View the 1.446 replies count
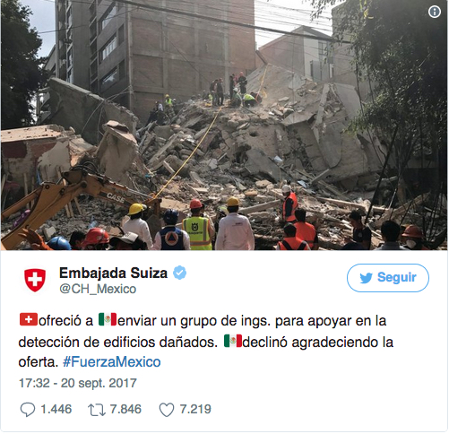This screenshot has width=449, height=434. (56, 409)
